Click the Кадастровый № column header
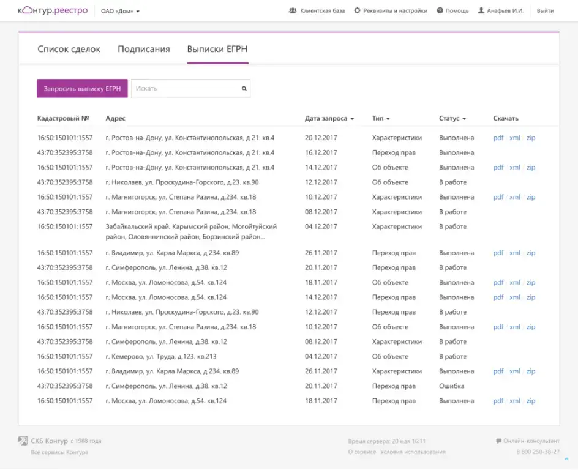Image resolution: width=578 pixels, height=470 pixels. [63, 118]
